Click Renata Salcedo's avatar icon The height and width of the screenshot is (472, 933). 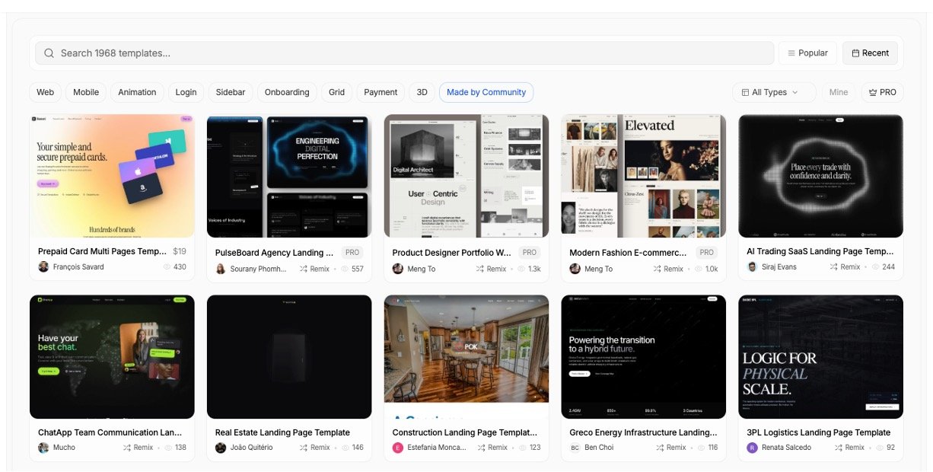click(752, 448)
